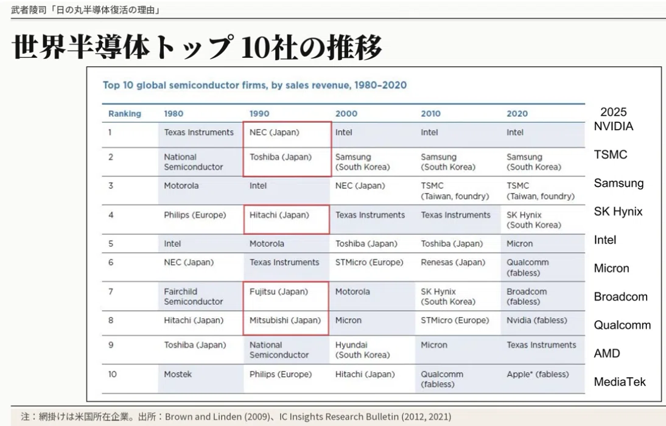Image resolution: width=666 pixels, height=426 pixels.
Task: Click 'Philips (Europe)' in the 1990 column
Action: click(280, 374)
